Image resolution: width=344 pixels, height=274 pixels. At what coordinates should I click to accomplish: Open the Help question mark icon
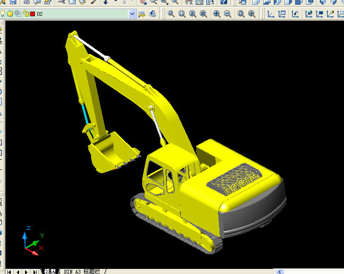click(224, 2)
